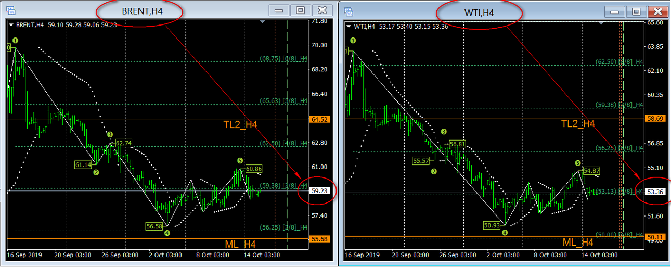Screen dimensions: 671x267
Task: Click the (65.63) [5/8]_H4 level in BRENT
Action: (283, 101)
